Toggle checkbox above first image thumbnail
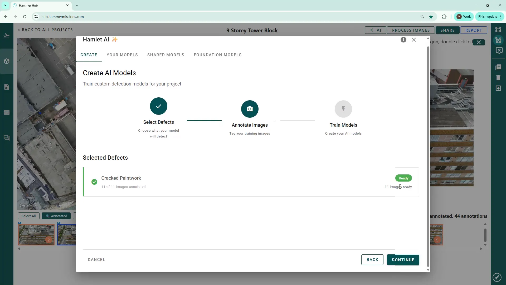 point(20,223)
